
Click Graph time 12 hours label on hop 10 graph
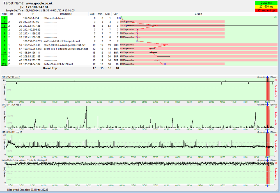coord(267,132)
